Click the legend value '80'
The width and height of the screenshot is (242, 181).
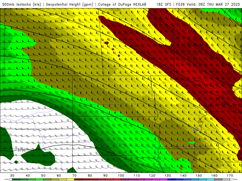click(90, 176)
